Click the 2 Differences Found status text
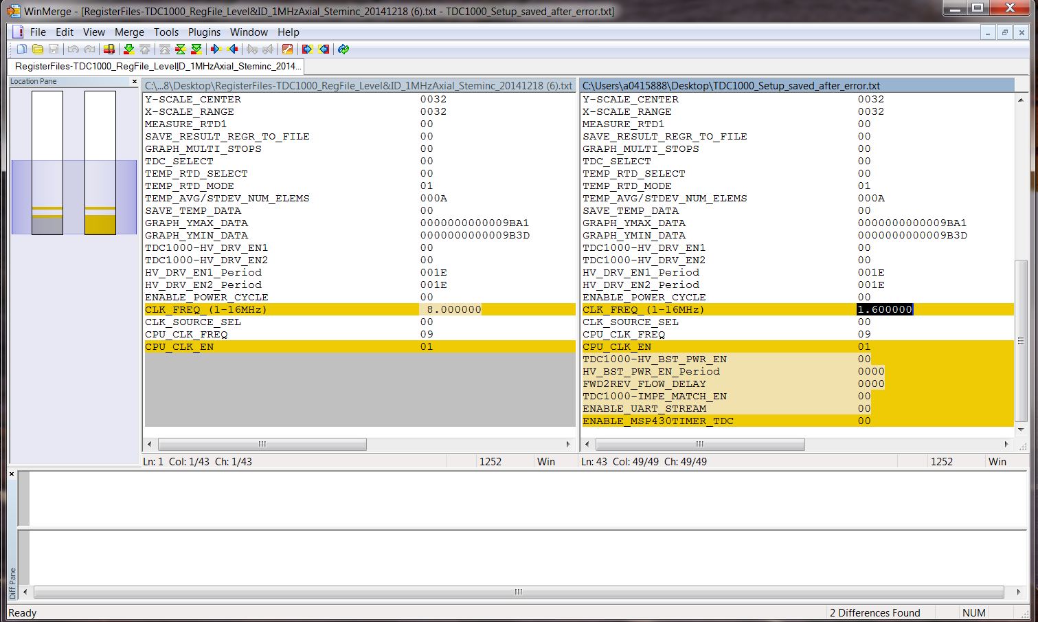Screen dimensions: 1038x622 [875, 612]
